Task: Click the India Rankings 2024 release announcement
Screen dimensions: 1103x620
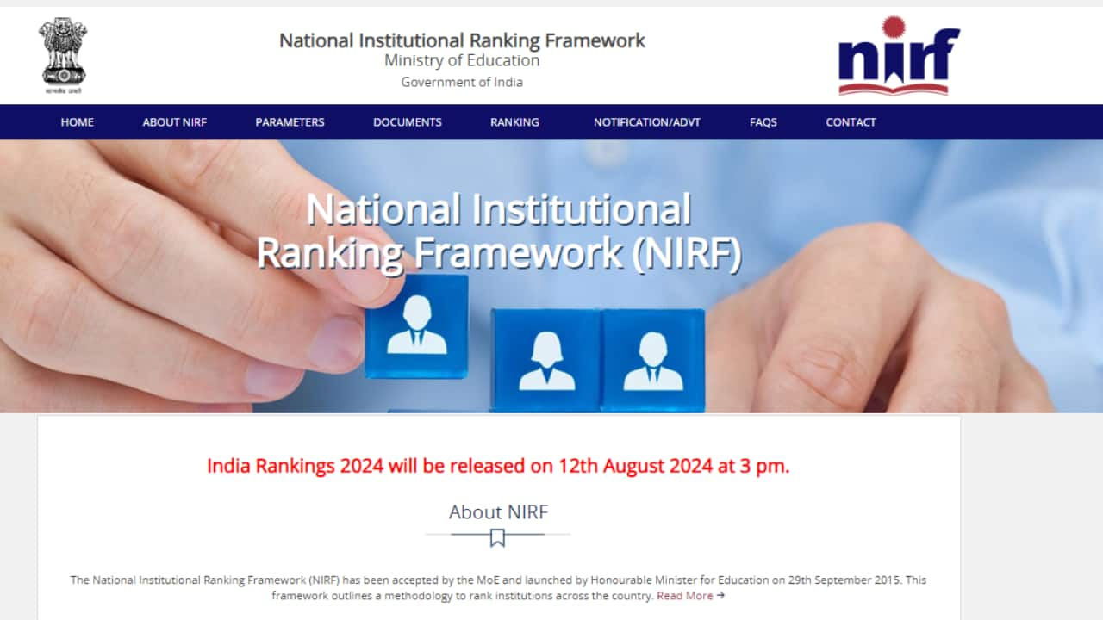Action: click(x=498, y=466)
